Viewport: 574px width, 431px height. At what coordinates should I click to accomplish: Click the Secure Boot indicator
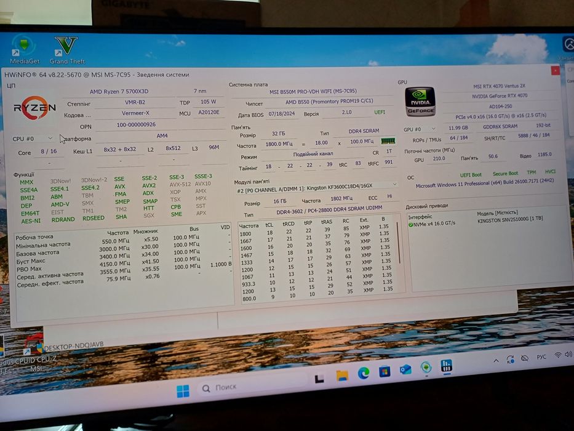coord(505,174)
